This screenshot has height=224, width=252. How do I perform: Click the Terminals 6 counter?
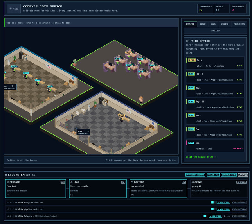[x=205, y=9]
